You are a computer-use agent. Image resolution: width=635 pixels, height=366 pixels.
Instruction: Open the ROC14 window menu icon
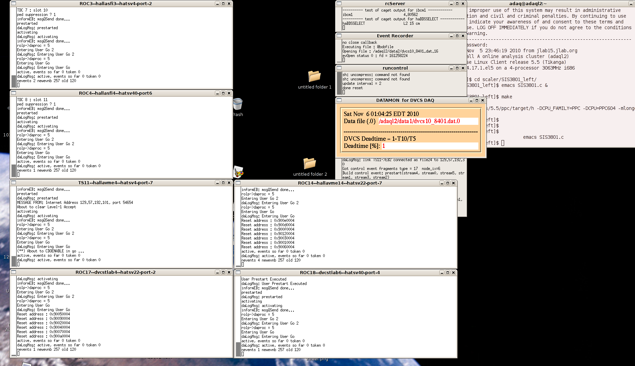(238, 183)
